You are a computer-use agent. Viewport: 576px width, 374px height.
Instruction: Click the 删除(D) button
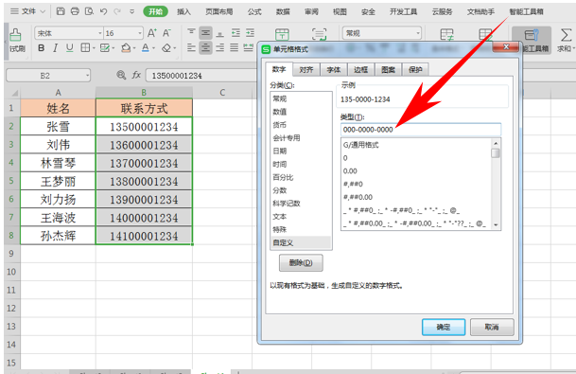(301, 262)
